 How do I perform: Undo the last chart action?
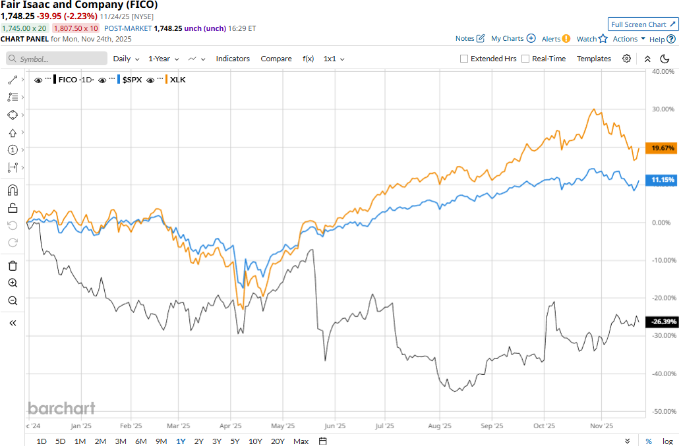[x=13, y=225]
